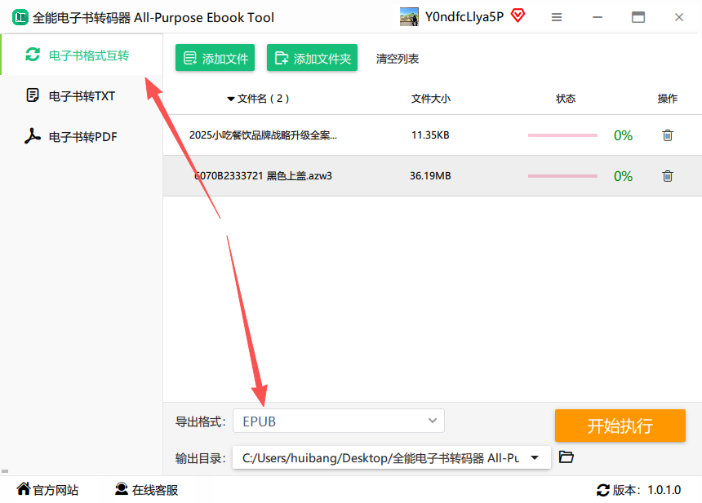The height and width of the screenshot is (503, 702).
Task: Open the 在线客服 support link
Action: tap(146, 490)
